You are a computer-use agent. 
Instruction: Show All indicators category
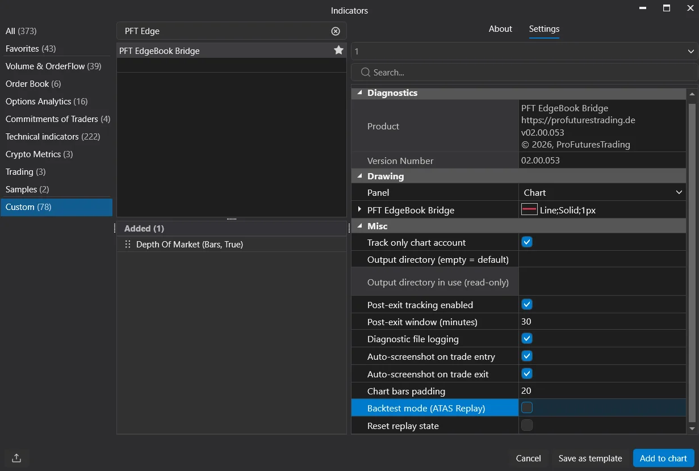[56, 31]
